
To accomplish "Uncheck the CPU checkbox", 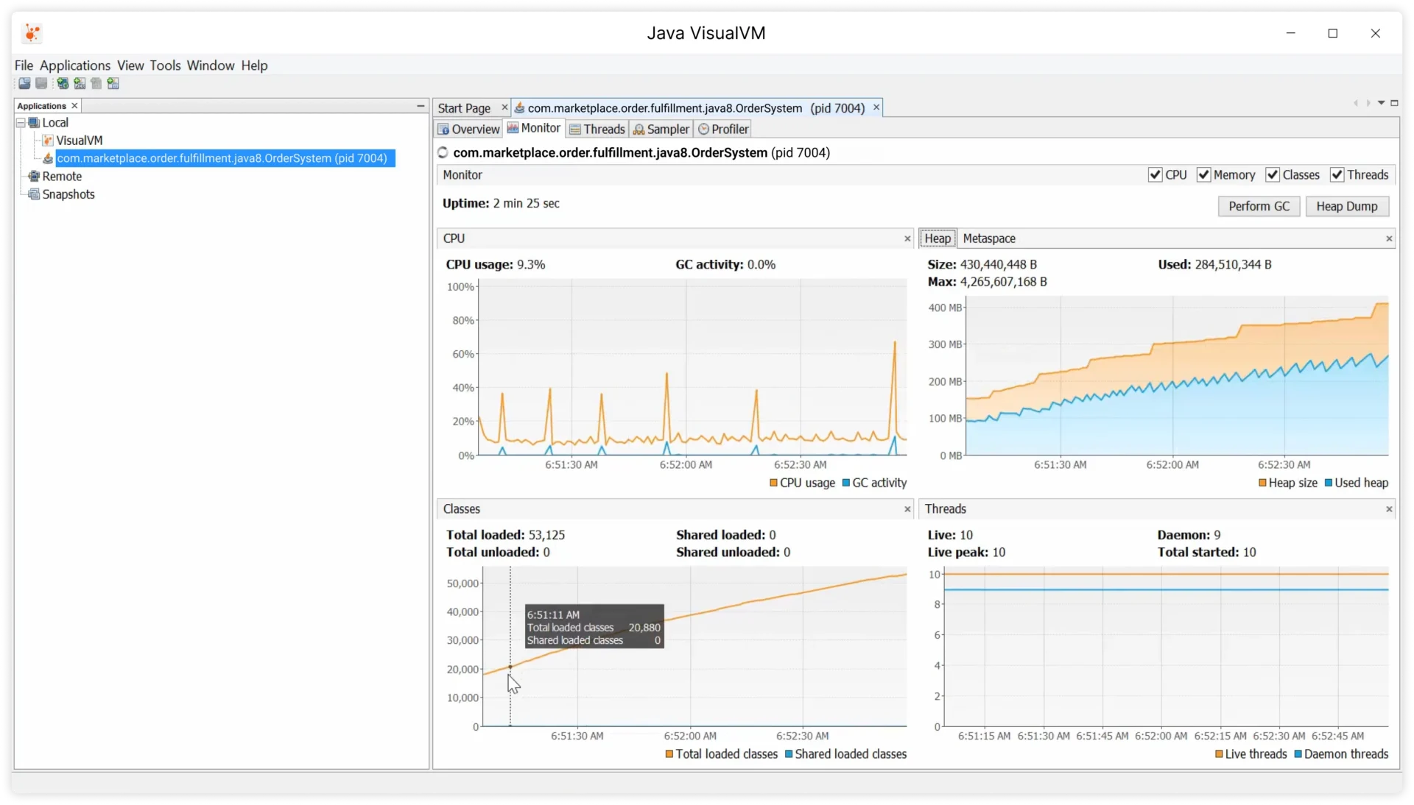I will point(1155,175).
